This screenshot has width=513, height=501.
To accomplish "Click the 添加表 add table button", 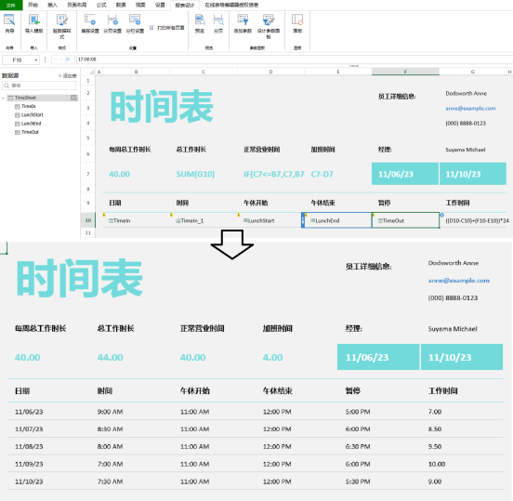I will point(68,75).
